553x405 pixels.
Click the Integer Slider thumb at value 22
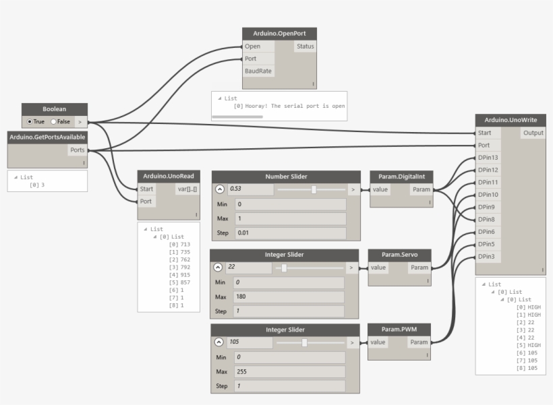pyautogui.click(x=284, y=268)
